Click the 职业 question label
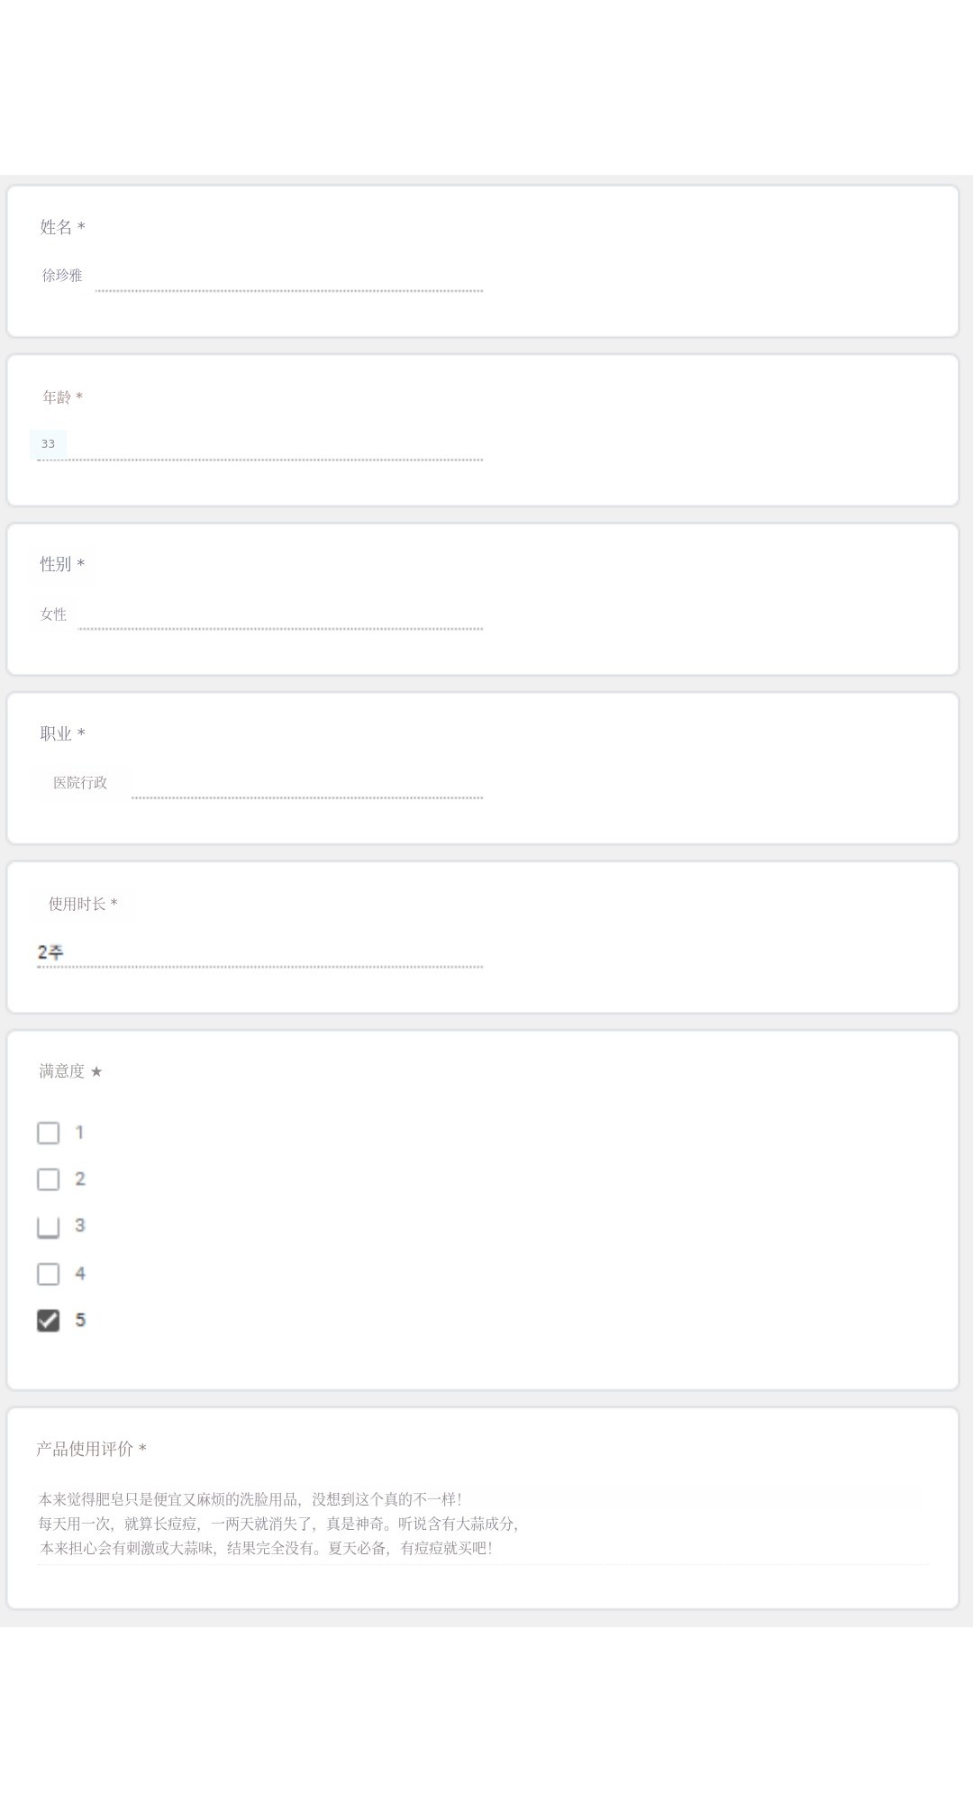973x1802 pixels. click(56, 733)
